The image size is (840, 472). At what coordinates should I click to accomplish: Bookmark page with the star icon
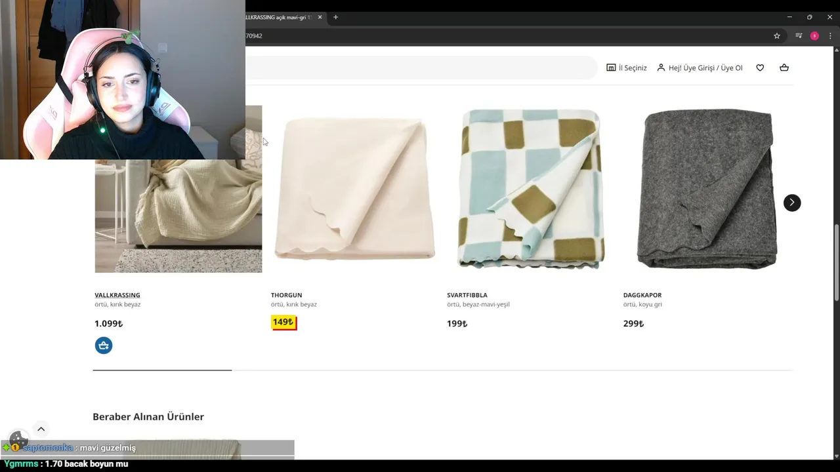777,36
